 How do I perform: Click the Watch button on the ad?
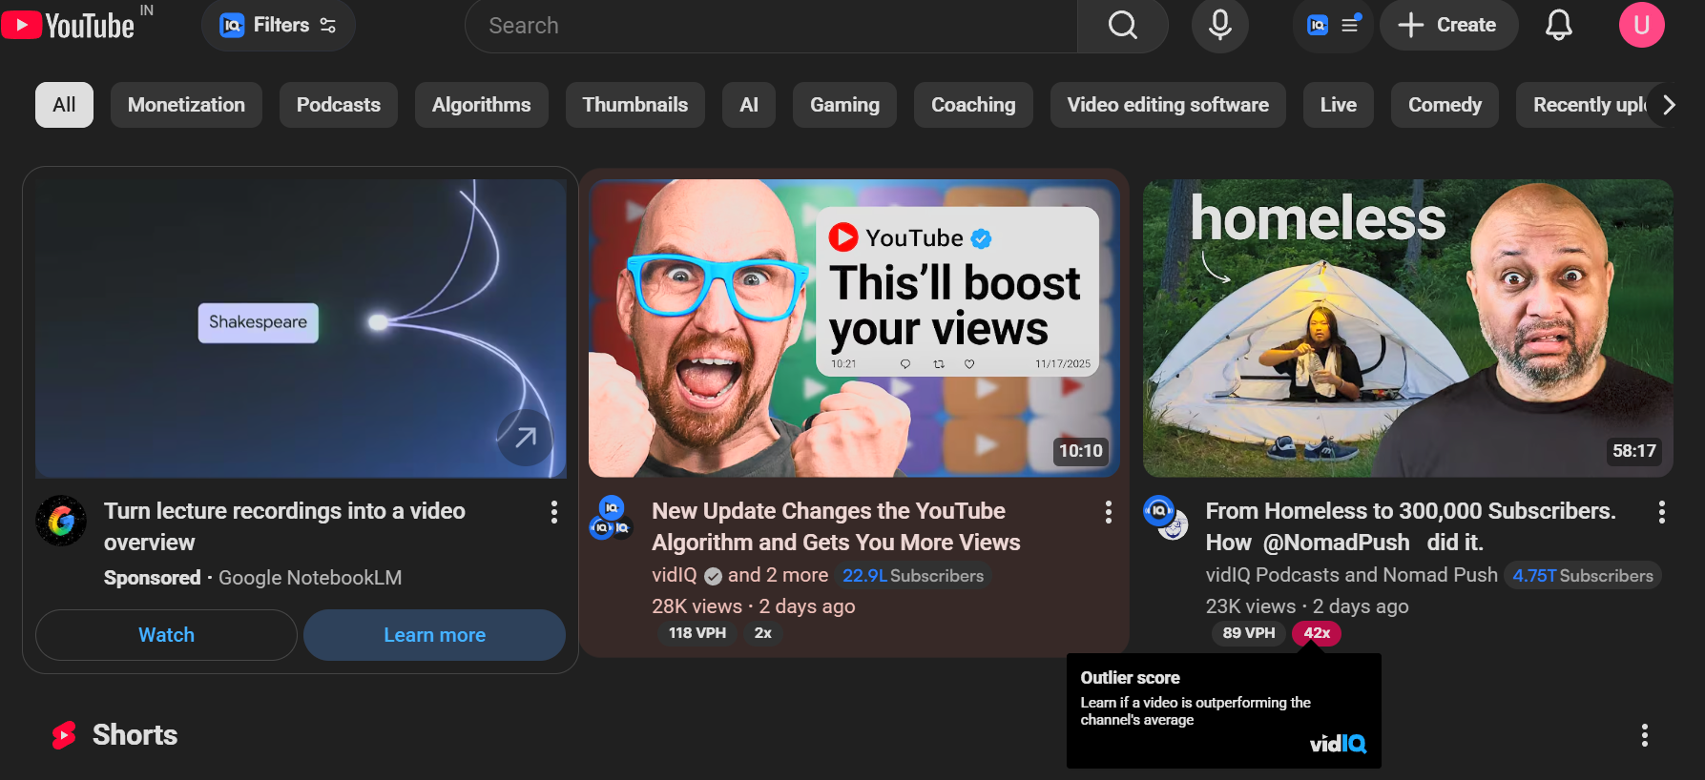click(x=166, y=635)
